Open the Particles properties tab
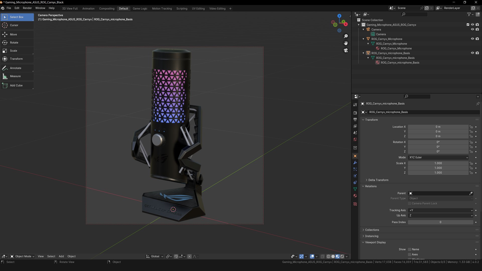Screen dimensions: 482x271 click(x=355, y=169)
